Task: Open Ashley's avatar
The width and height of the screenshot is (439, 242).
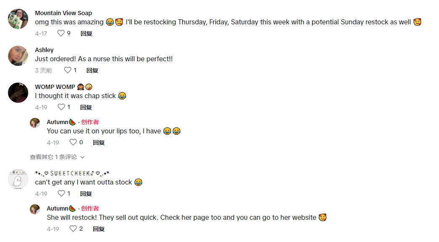Action: (18, 56)
